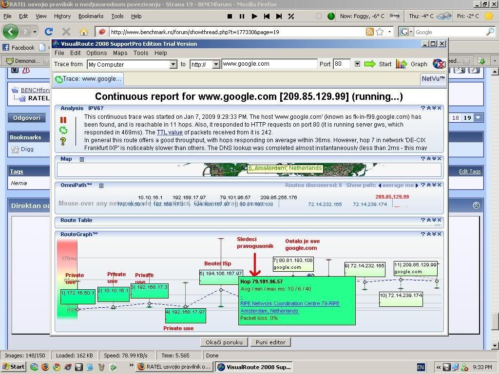
Task: Open the Port dropdown arrow
Action: (357, 64)
